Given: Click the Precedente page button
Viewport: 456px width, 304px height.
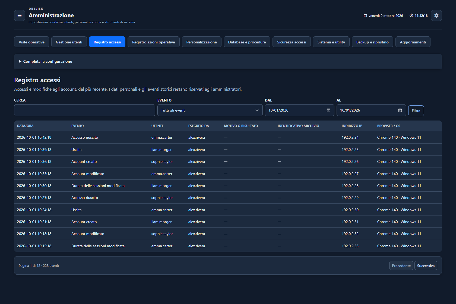Looking at the screenshot, I should (x=401, y=265).
